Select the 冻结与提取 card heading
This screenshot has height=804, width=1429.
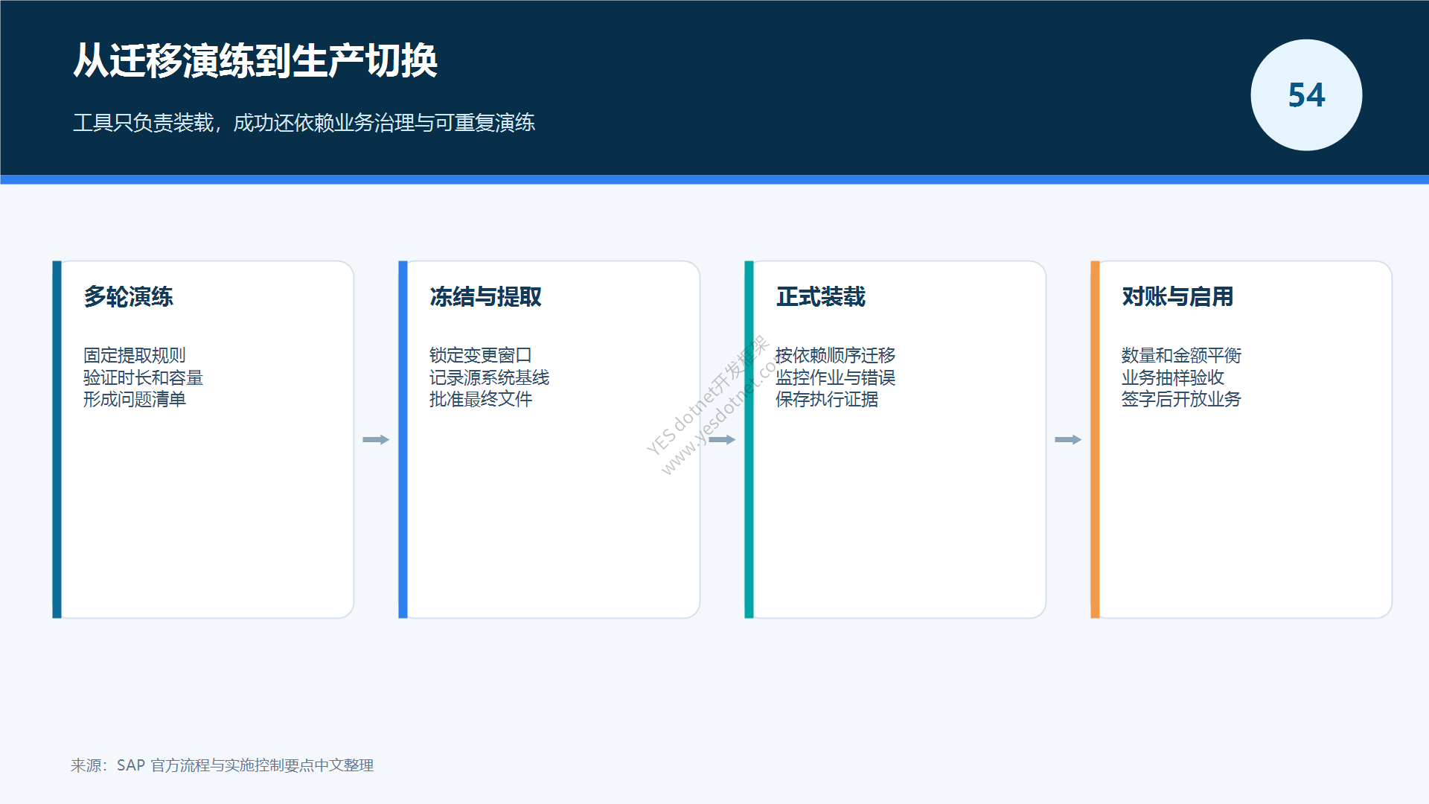pos(485,296)
